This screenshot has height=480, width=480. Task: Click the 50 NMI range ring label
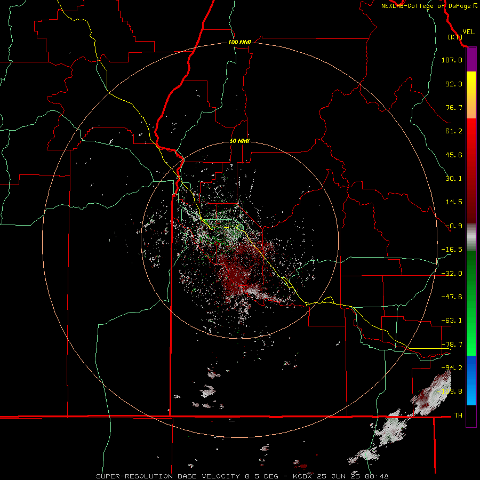click(x=239, y=141)
